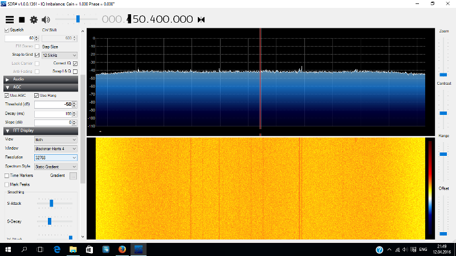The width and height of the screenshot is (456, 256).
Task: Open the system volume tray icon
Action: pyautogui.click(x=405, y=250)
